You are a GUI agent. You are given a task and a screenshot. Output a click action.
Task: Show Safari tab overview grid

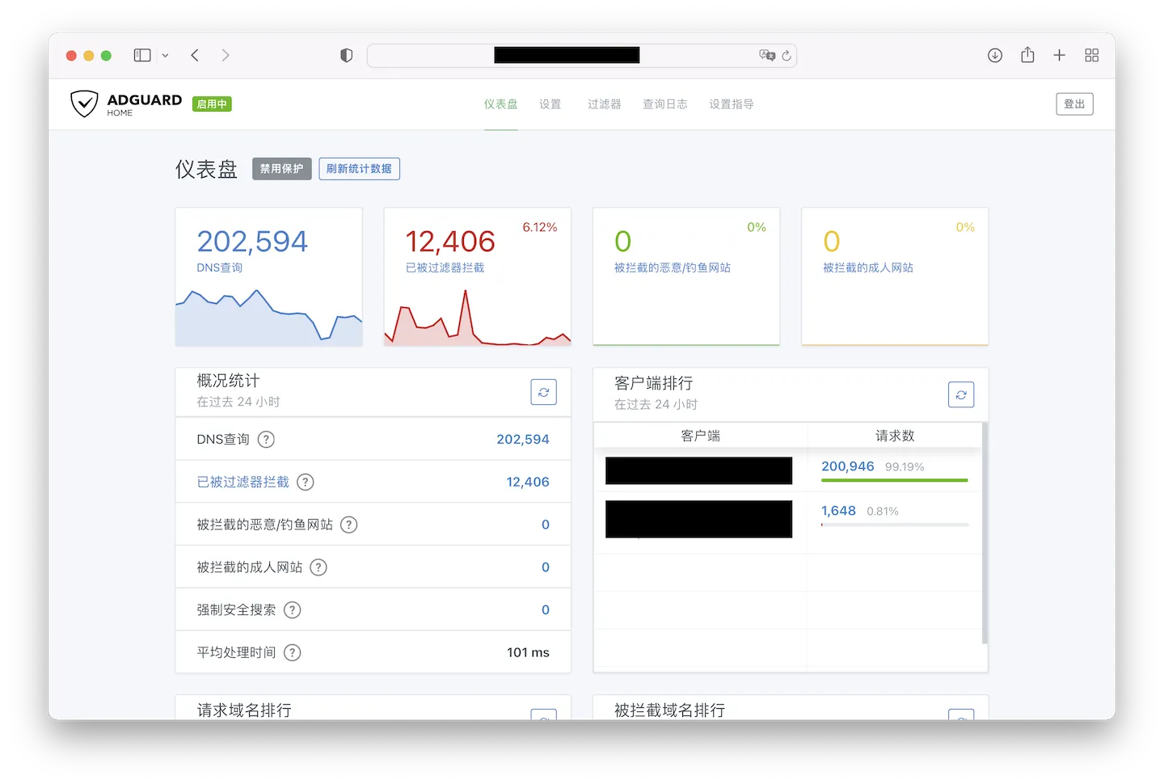click(x=1091, y=55)
